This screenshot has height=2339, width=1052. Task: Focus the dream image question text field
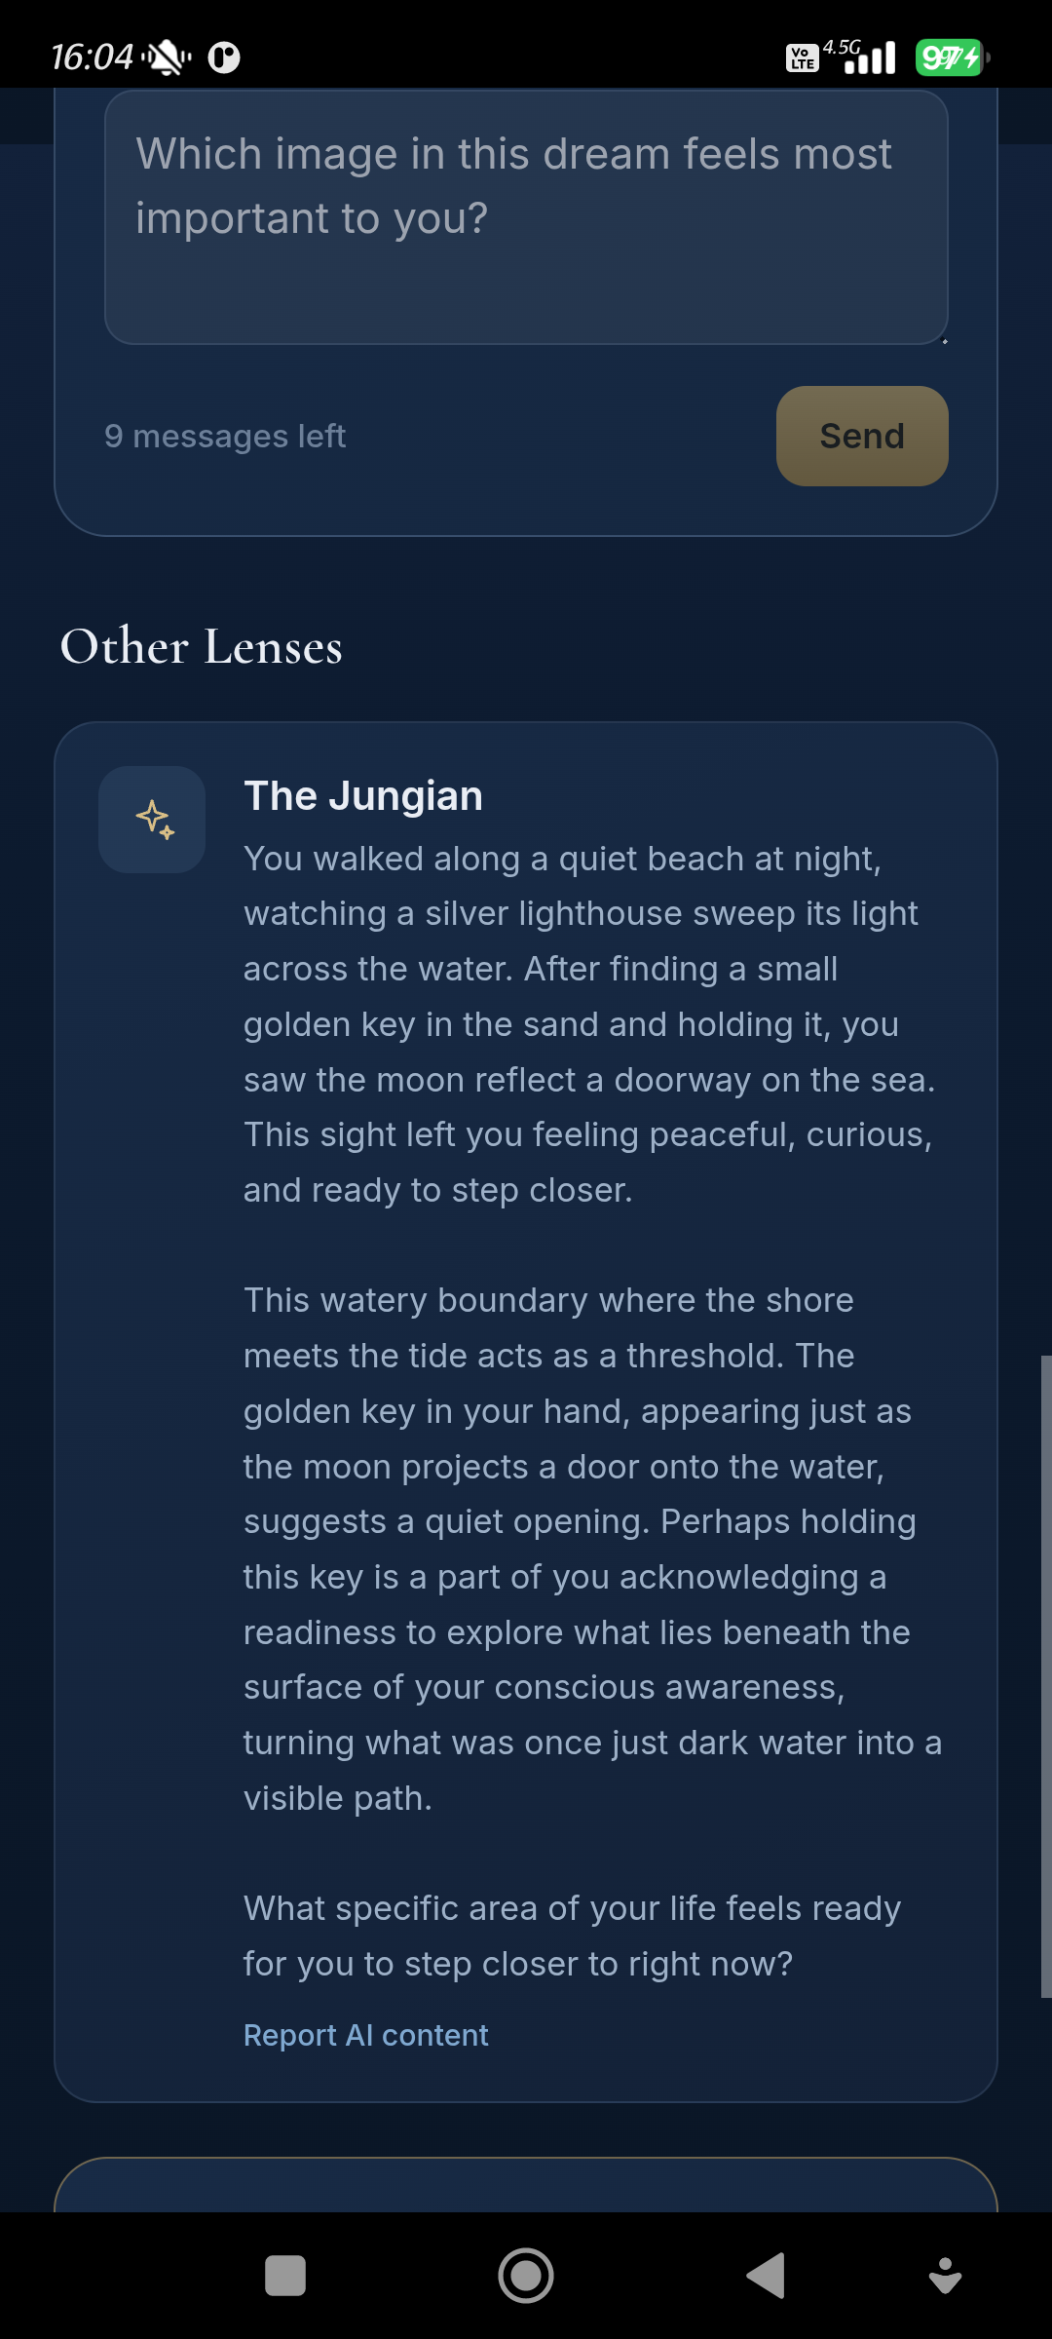[x=526, y=217]
